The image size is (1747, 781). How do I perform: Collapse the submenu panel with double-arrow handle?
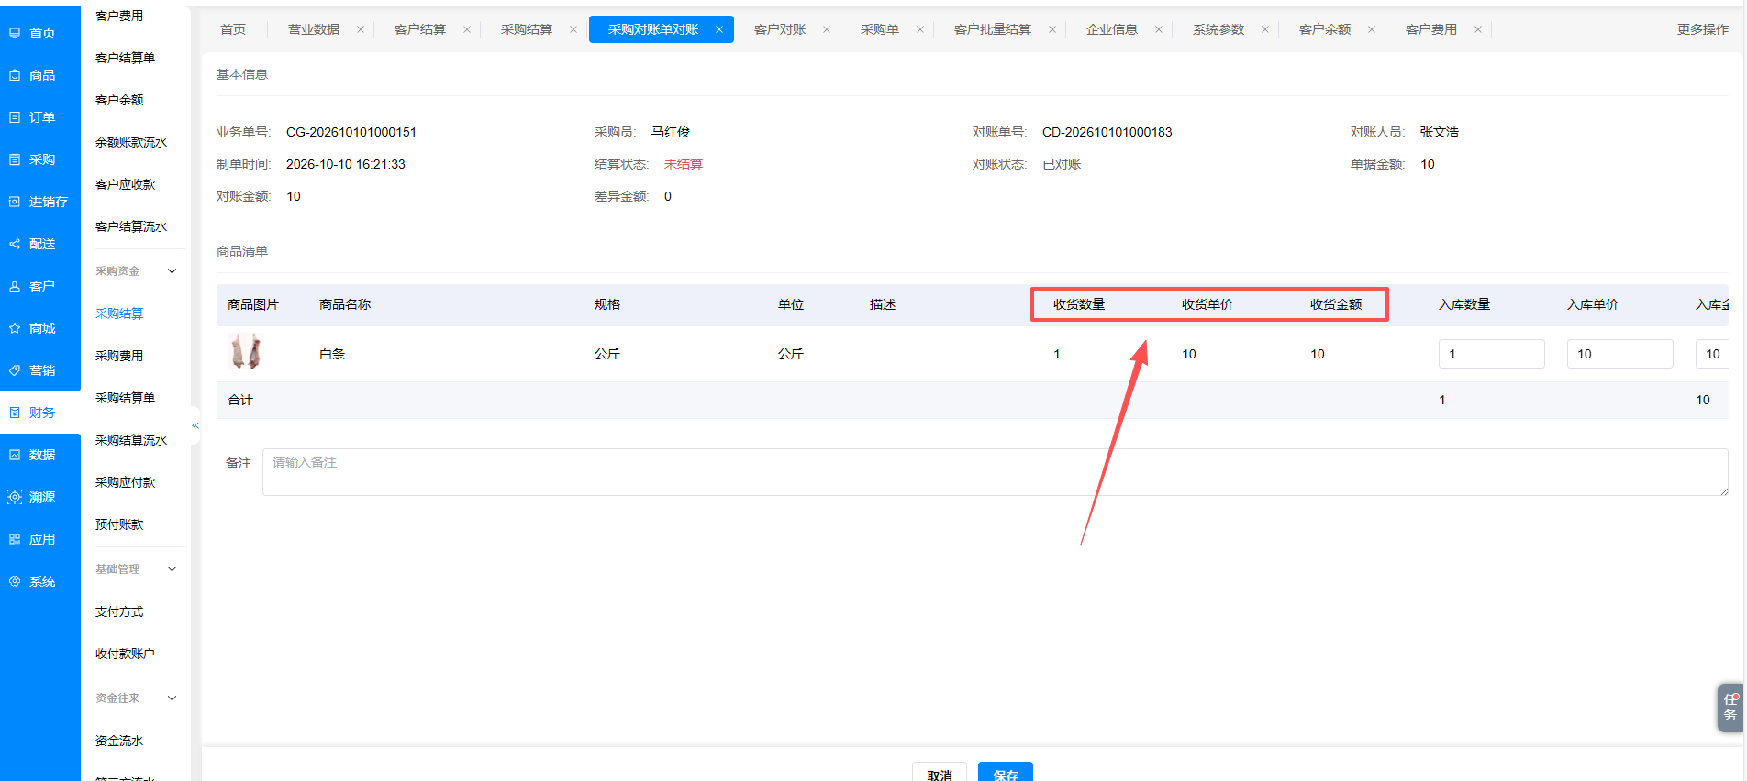(x=195, y=425)
